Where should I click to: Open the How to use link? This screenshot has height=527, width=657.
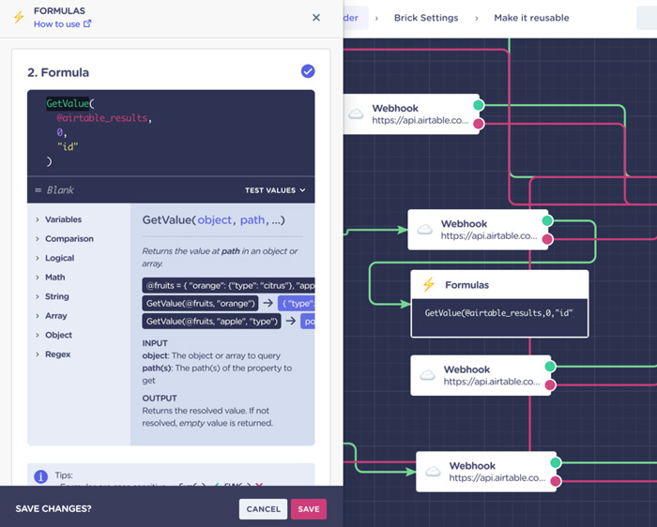[x=57, y=24]
